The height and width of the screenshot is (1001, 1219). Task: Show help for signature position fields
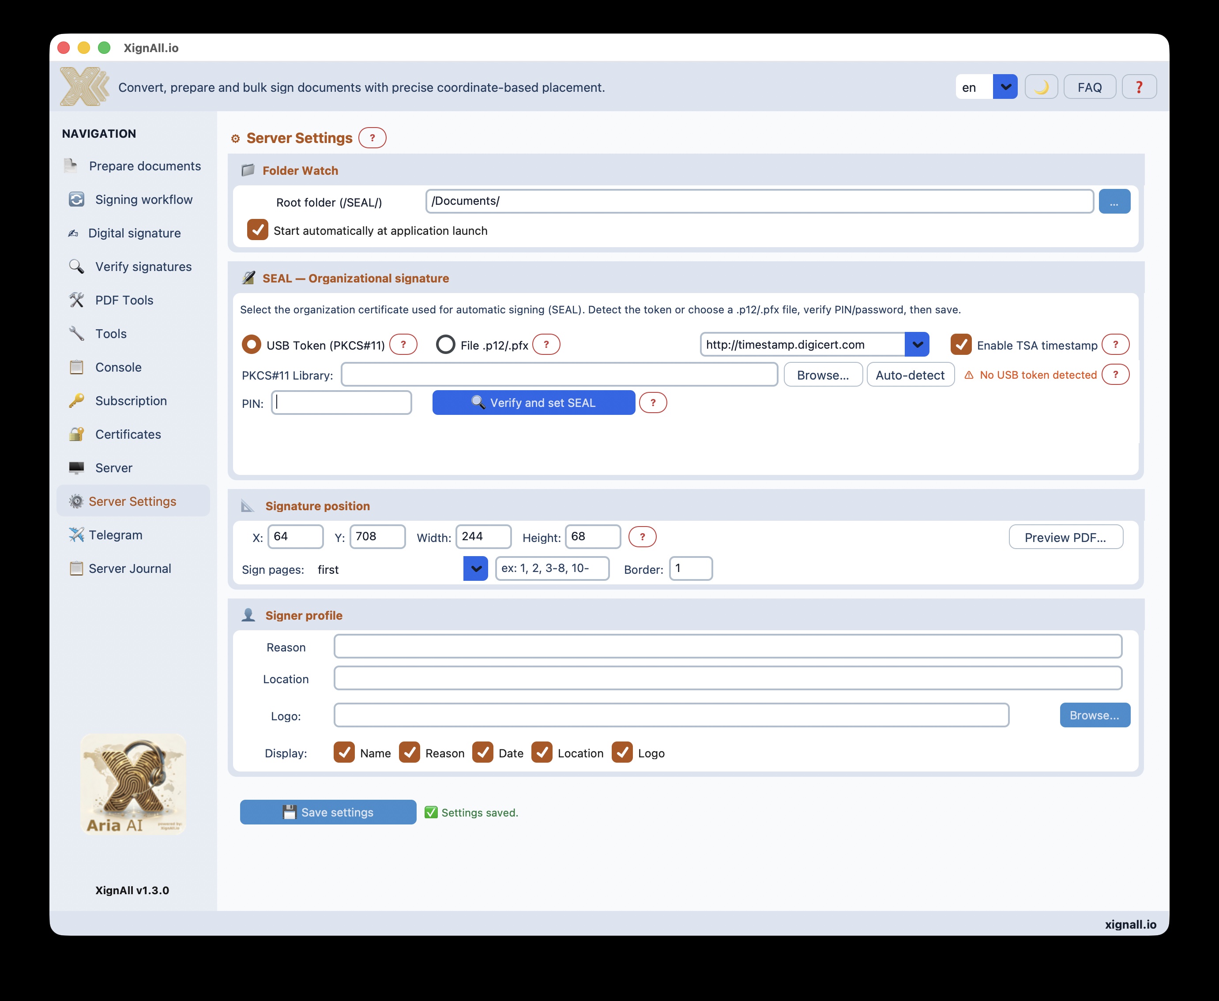642,537
